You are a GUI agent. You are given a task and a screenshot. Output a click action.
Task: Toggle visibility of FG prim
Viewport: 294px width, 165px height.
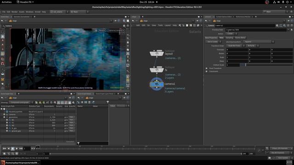click(x=7, y=123)
